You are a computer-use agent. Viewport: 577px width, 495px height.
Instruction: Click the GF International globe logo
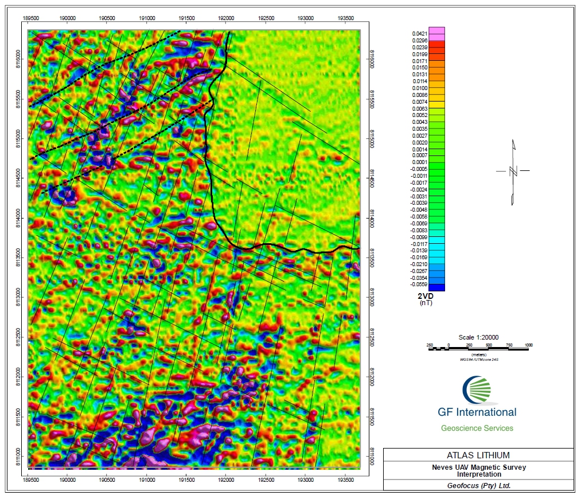[476, 391]
